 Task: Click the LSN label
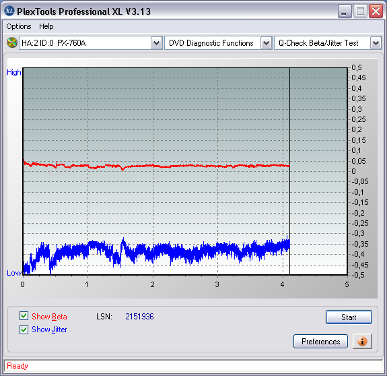click(x=104, y=317)
